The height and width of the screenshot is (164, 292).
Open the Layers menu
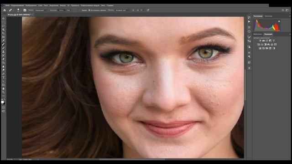[x=40, y=5]
